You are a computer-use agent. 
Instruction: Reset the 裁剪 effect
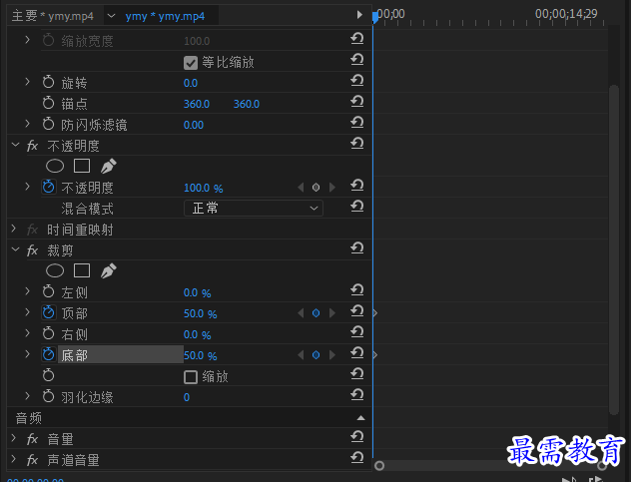click(357, 248)
